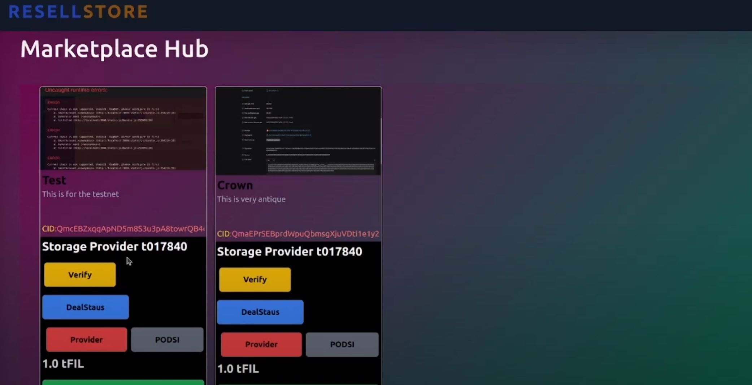Click Storage Provider t017840 on Test card
The height and width of the screenshot is (385, 752).
[115, 246]
